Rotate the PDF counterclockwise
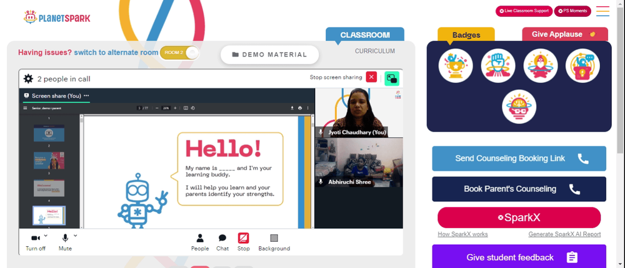 (x=192, y=108)
